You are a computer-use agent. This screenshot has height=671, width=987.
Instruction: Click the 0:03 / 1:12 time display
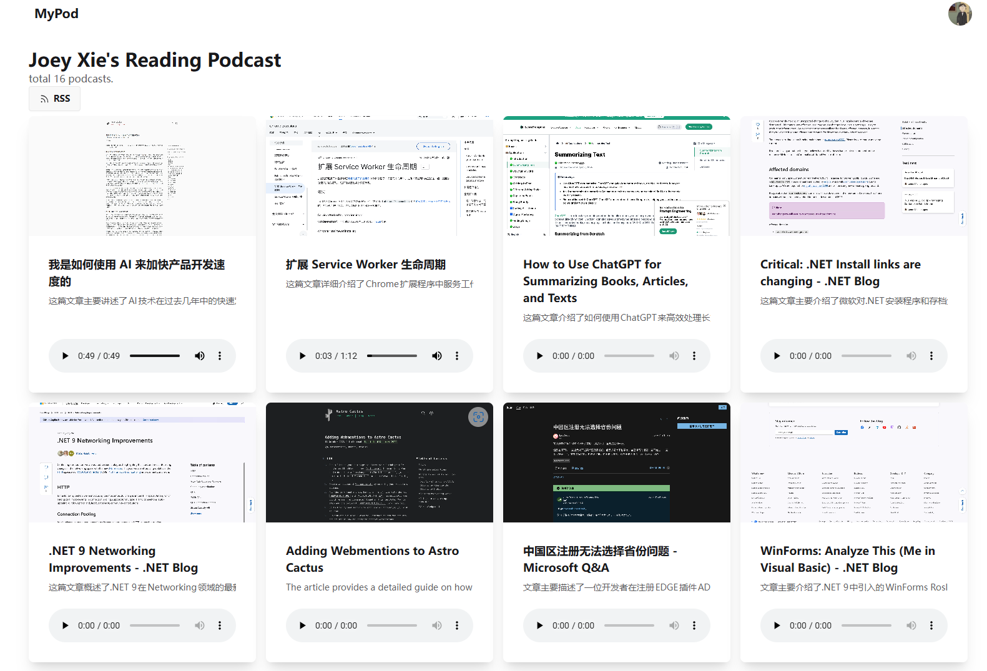pos(336,356)
